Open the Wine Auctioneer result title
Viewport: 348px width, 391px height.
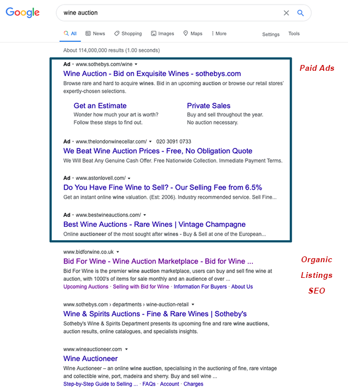pyautogui.click(x=90, y=359)
